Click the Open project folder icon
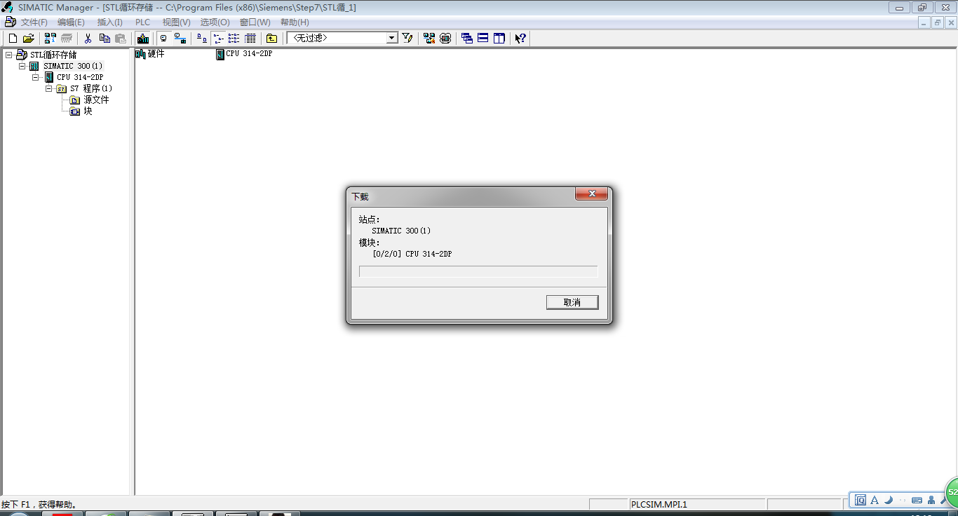The image size is (958, 516). point(28,39)
